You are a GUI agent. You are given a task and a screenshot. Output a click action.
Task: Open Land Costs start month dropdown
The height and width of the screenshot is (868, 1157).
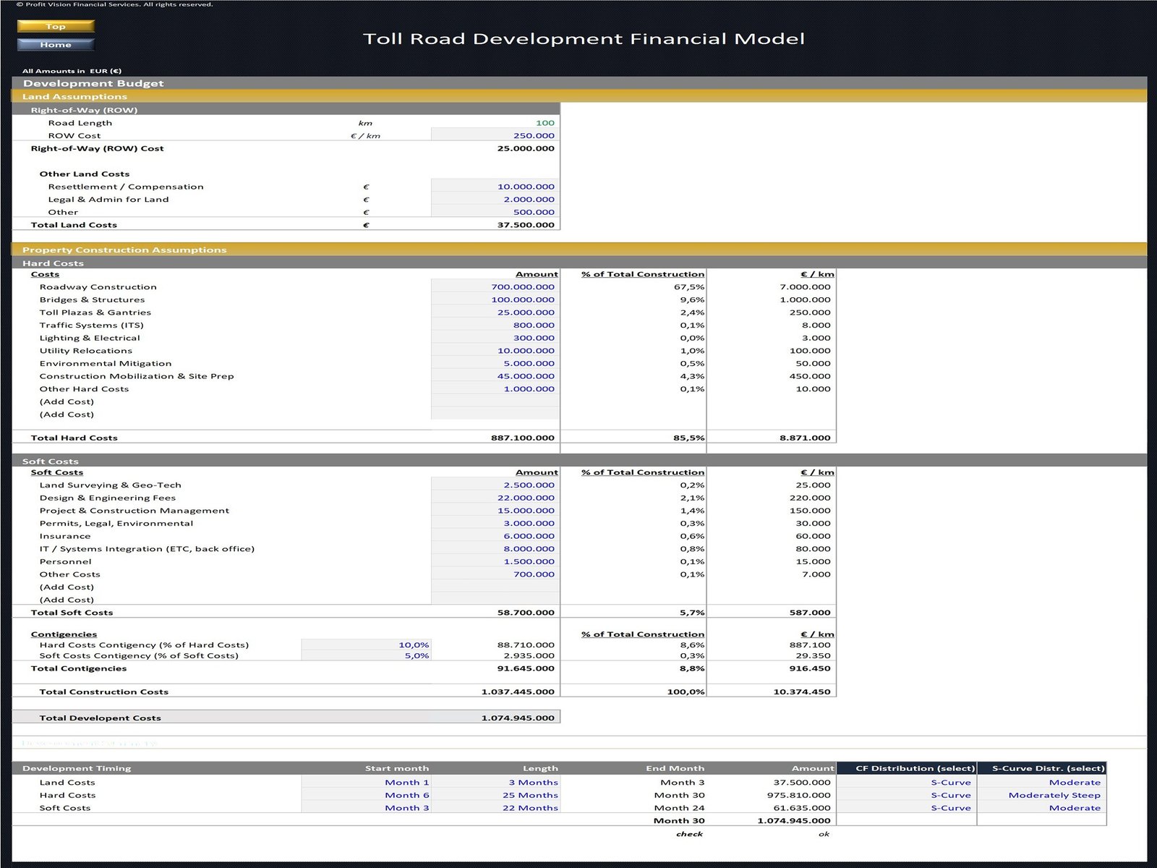click(x=366, y=783)
